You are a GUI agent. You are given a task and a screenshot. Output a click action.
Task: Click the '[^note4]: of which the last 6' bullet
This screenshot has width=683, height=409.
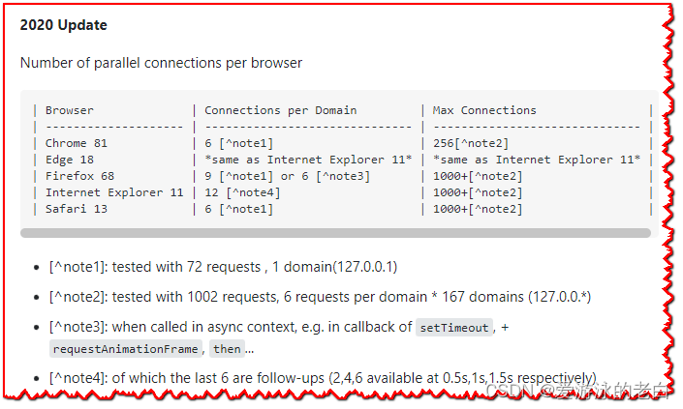[323, 378]
